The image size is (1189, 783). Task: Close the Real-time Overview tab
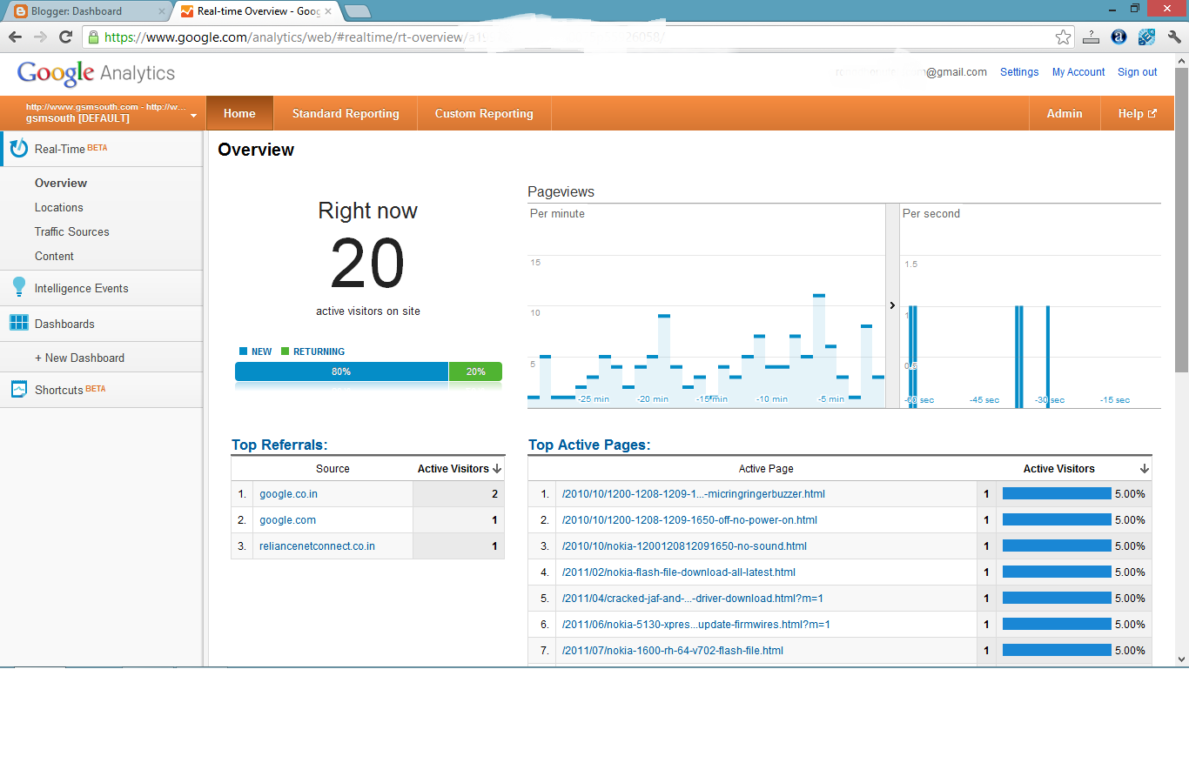click(x=328, y=11)
